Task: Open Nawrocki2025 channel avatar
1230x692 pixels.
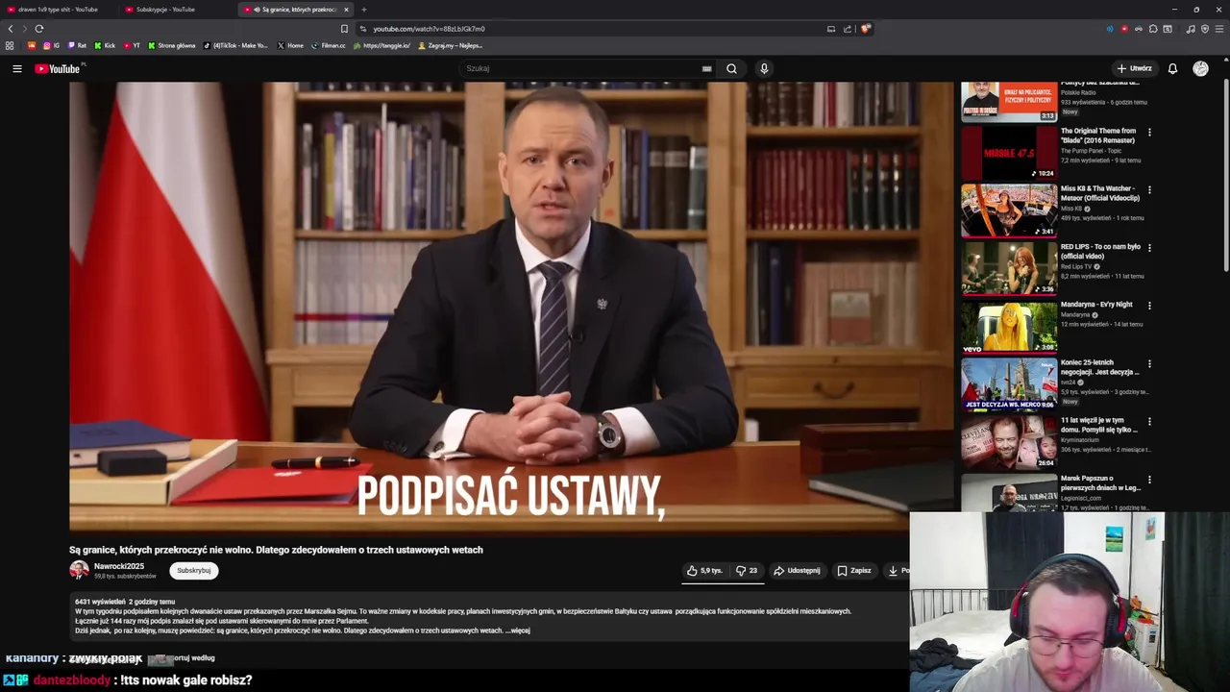Action: click(x=79, y=570)
